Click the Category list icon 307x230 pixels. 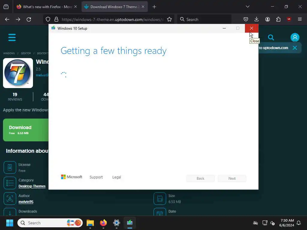click(10, 183)
